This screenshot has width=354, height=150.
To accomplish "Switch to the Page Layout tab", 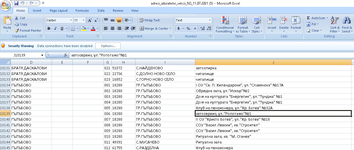I will [x=59, y=11].
